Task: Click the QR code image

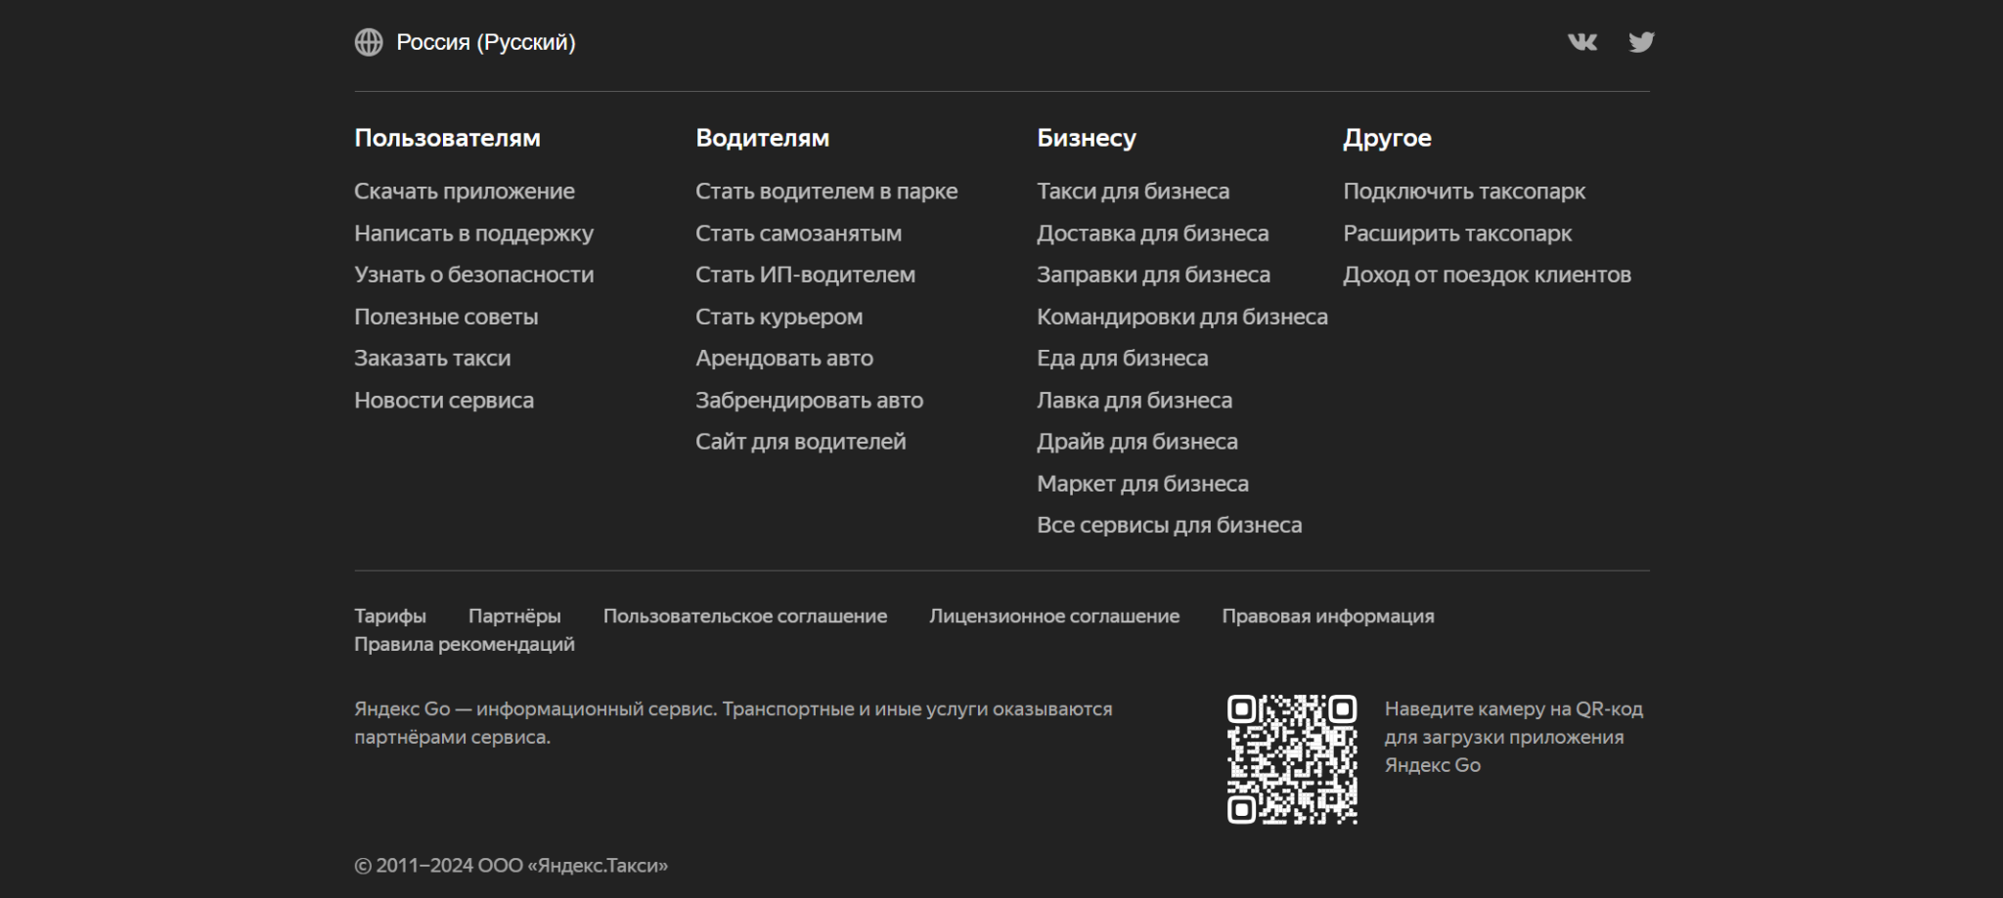Action: tap(1292, 759)
